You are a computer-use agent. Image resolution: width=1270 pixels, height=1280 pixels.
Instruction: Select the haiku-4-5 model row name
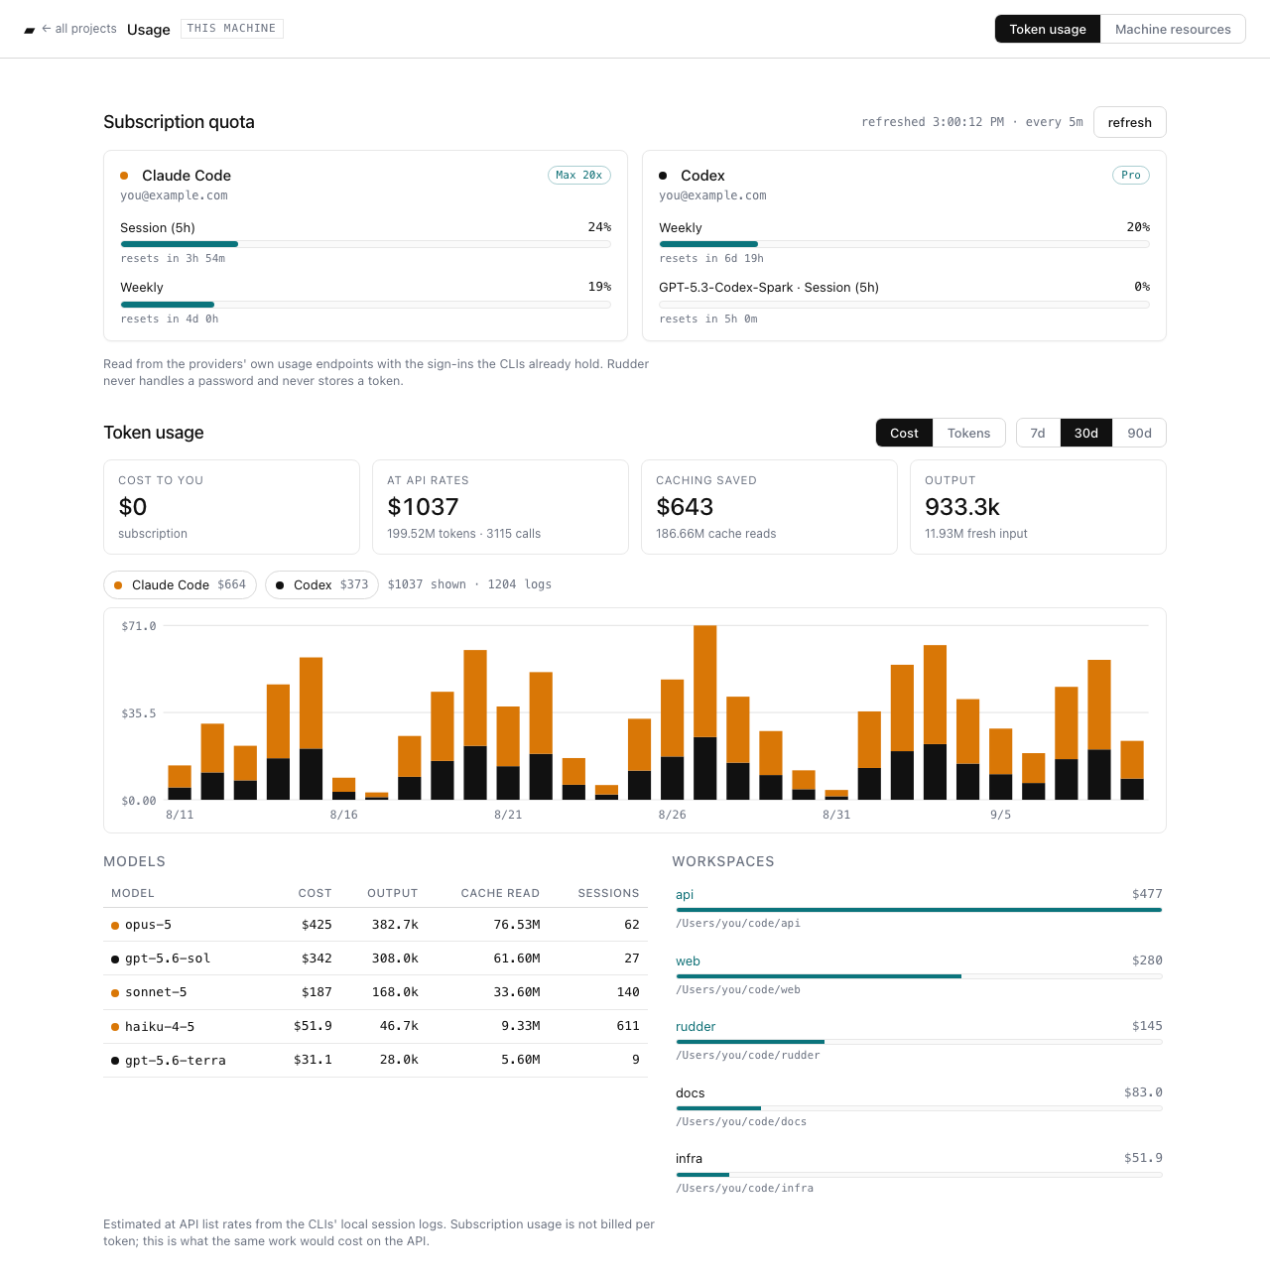pyautogui.click(x=160, y=1026)
